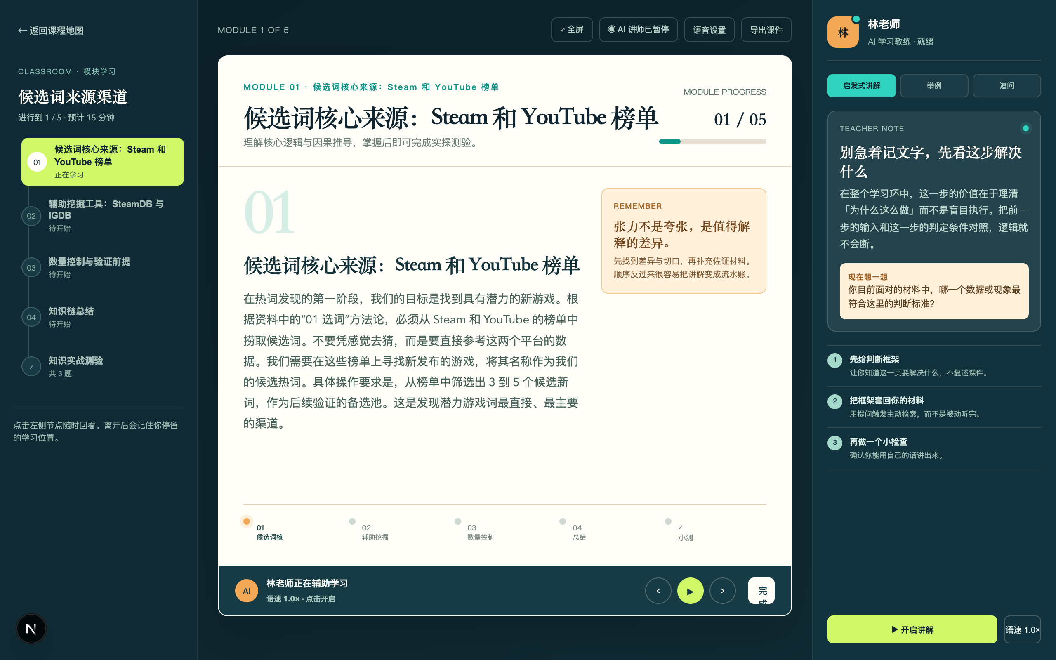1056x660 pixels.
Task: Open the 语速 1.0× speed control in right panel
Action: point(1022,629)
